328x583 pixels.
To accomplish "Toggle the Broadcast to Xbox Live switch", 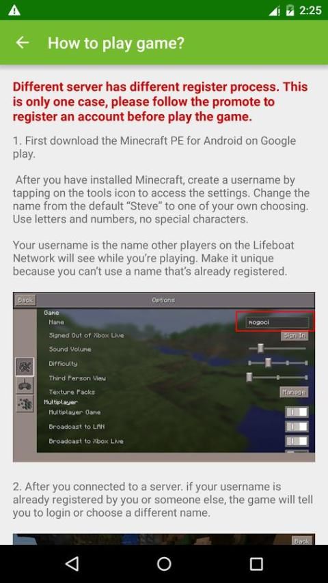I will pyautogui.click(x=297, y=441).
